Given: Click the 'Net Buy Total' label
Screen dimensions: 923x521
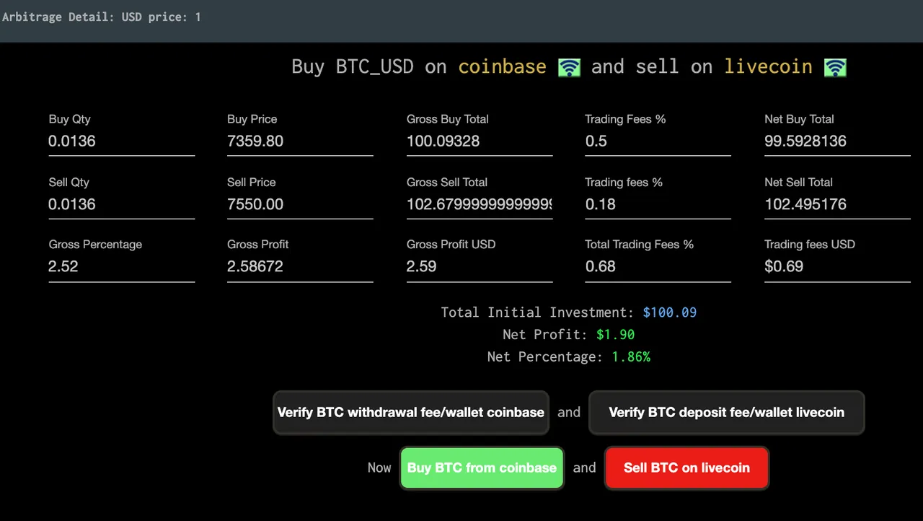Looking at the screenshot, I should click(x=800, y=120).
